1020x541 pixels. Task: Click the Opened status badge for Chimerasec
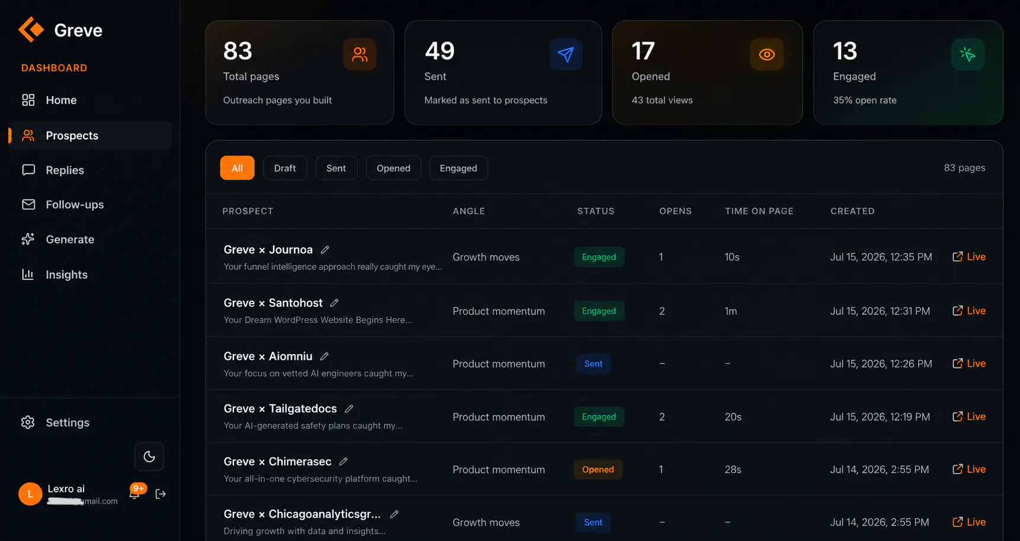pyautogui.click(x=598, y=469)
